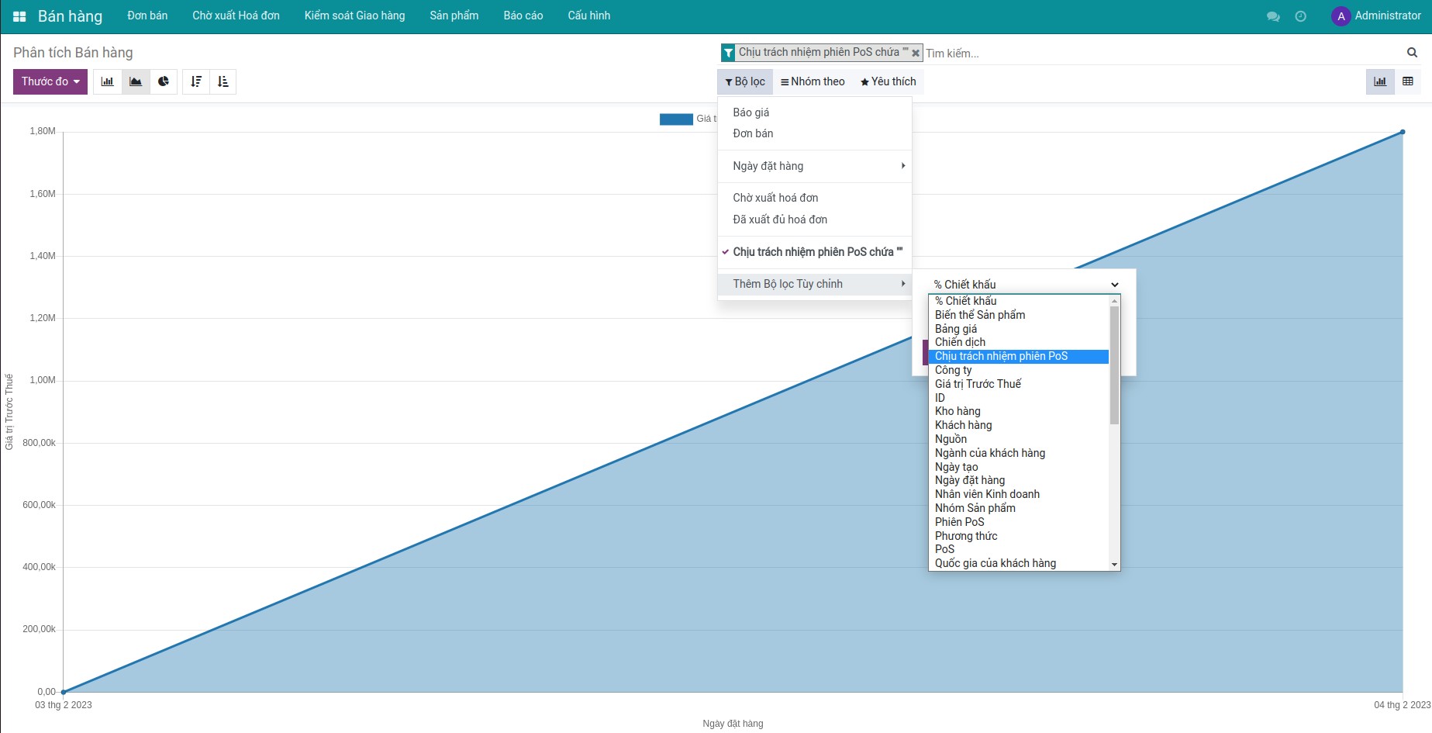This screenshot has height=733, width=1432.
Task: Switch to bar chart mode
Action: coord(108,81)
